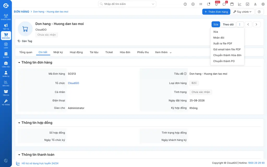Switch to the Ticket tab
Viewport: 267px width, 167px height.
[x=109, y=52]
